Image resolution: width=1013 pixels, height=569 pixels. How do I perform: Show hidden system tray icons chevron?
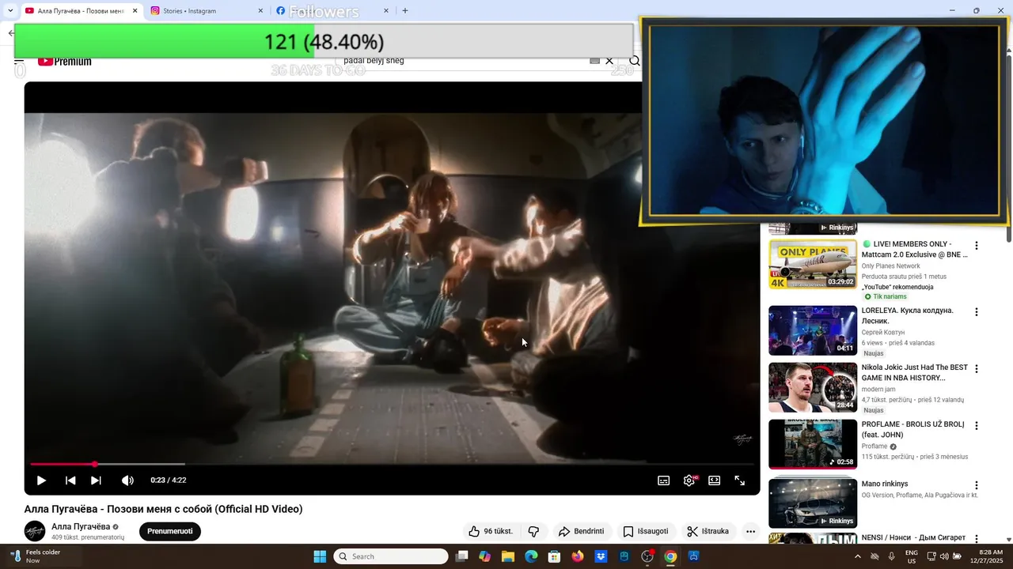tap(858, 556)
